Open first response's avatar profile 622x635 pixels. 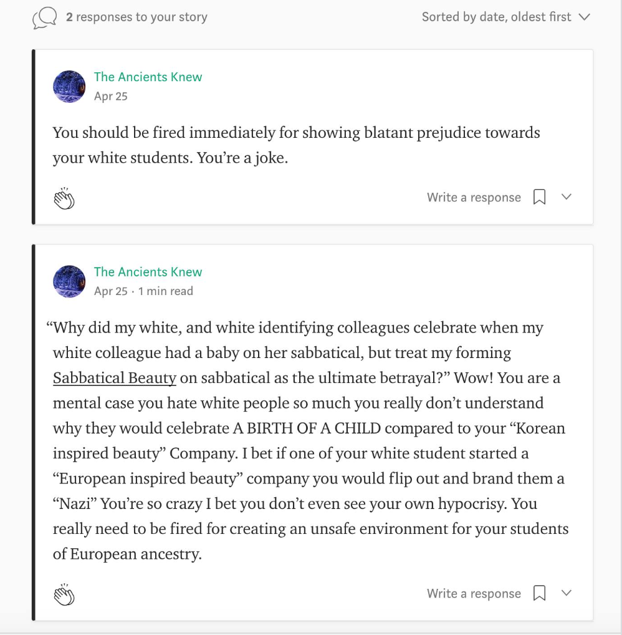(69, 86)
